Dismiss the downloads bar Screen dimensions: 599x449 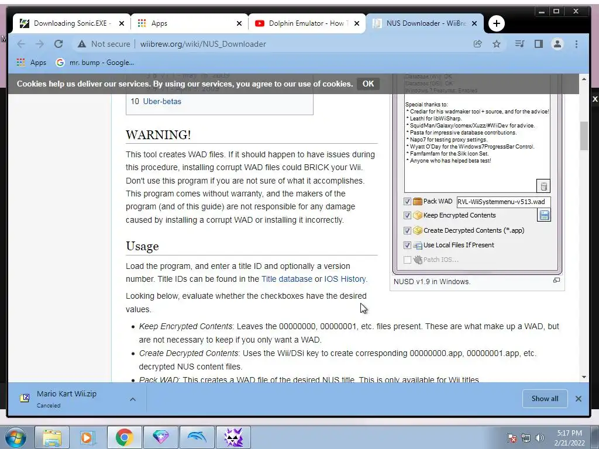click(x=579, y=399)
